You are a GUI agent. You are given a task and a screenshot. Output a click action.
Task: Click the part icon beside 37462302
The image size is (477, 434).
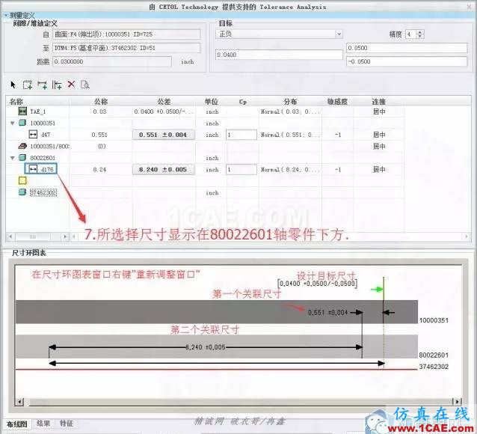pyautogui.click(x=22, y=192)
